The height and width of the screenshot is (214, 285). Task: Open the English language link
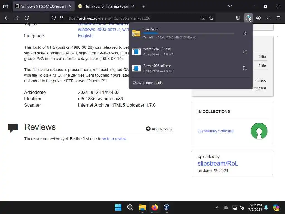point(85,36)
